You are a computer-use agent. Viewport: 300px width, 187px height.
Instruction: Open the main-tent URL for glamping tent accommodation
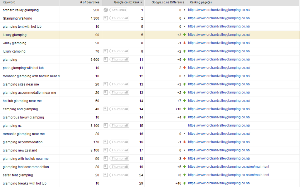coord(229,167)
